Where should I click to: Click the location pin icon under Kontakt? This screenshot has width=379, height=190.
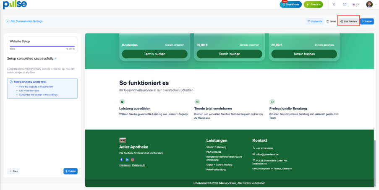pos(254,160)
